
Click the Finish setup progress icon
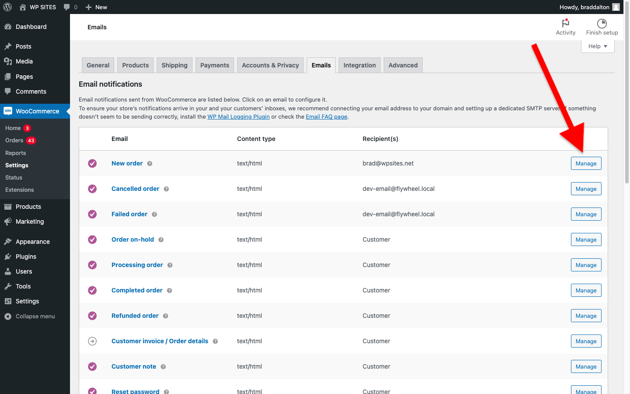click(x=602, y=23)
